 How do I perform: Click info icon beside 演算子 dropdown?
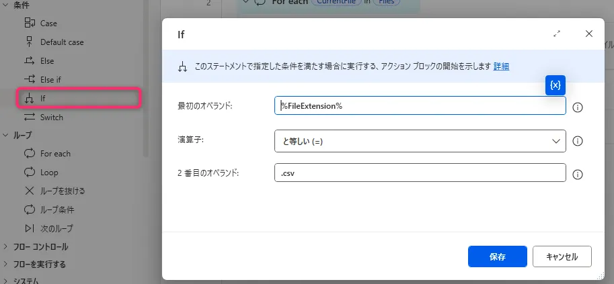pyautogui.click(x=577, y=141)
